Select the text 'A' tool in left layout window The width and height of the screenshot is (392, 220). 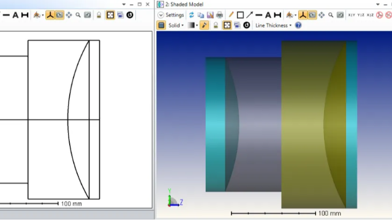click(x=15, y=15)
